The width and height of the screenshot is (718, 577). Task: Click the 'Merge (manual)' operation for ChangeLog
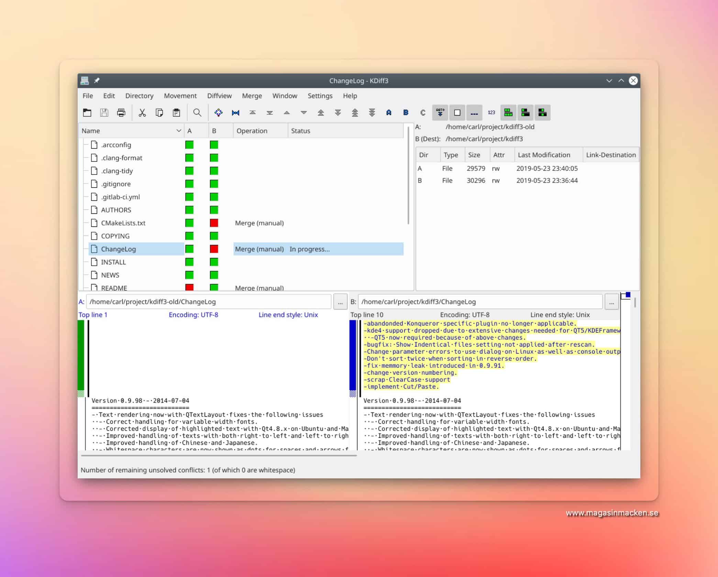tap(259, 249)
